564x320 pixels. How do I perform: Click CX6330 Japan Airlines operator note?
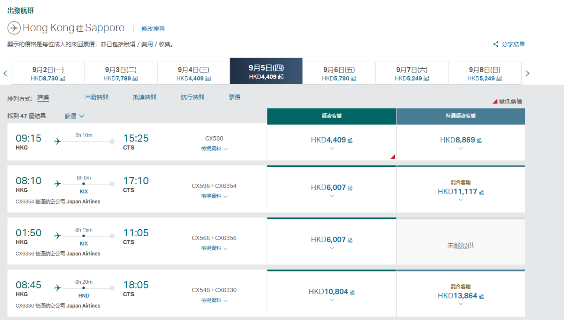[58, 305]
